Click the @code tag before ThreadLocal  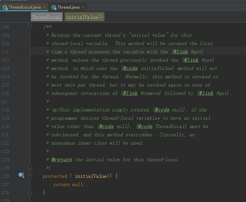click(145, 126)
